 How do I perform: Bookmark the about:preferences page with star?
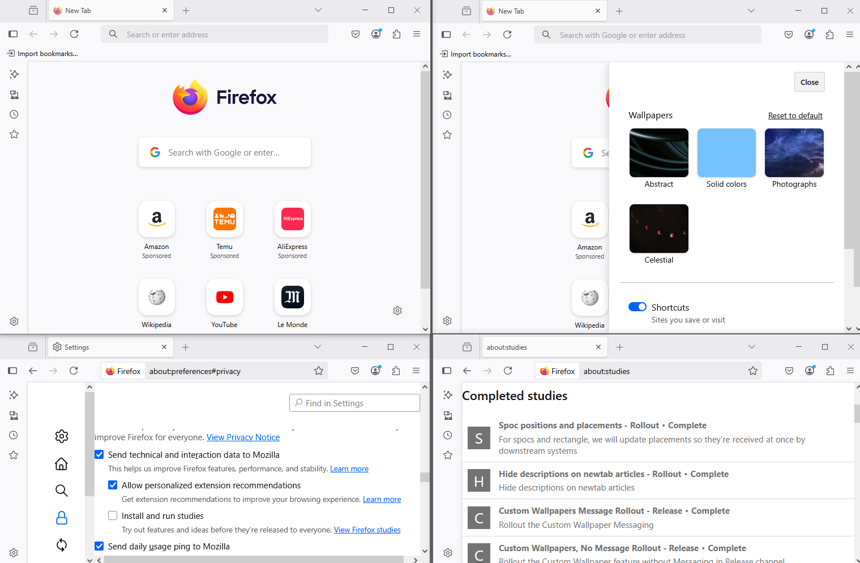(x=319, y=371)
